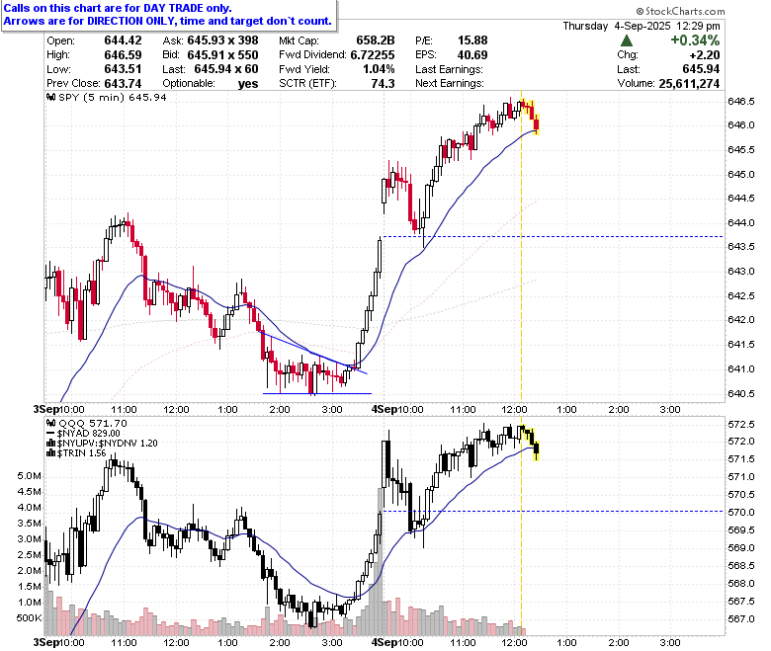Click the 646.5 price axis label
771x651 pixels.
[740, 101]
